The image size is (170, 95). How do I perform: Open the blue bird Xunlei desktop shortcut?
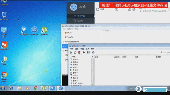(x=24, y=31)
